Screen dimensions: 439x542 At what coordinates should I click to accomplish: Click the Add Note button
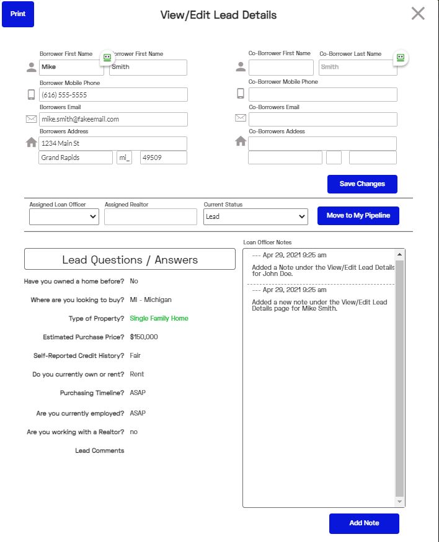pyautogui.click(x=364, y=523)
